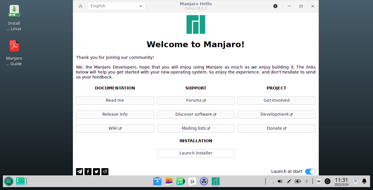Open the Read me page
This screenshot has height=190, width=373.
click(115, 100)
